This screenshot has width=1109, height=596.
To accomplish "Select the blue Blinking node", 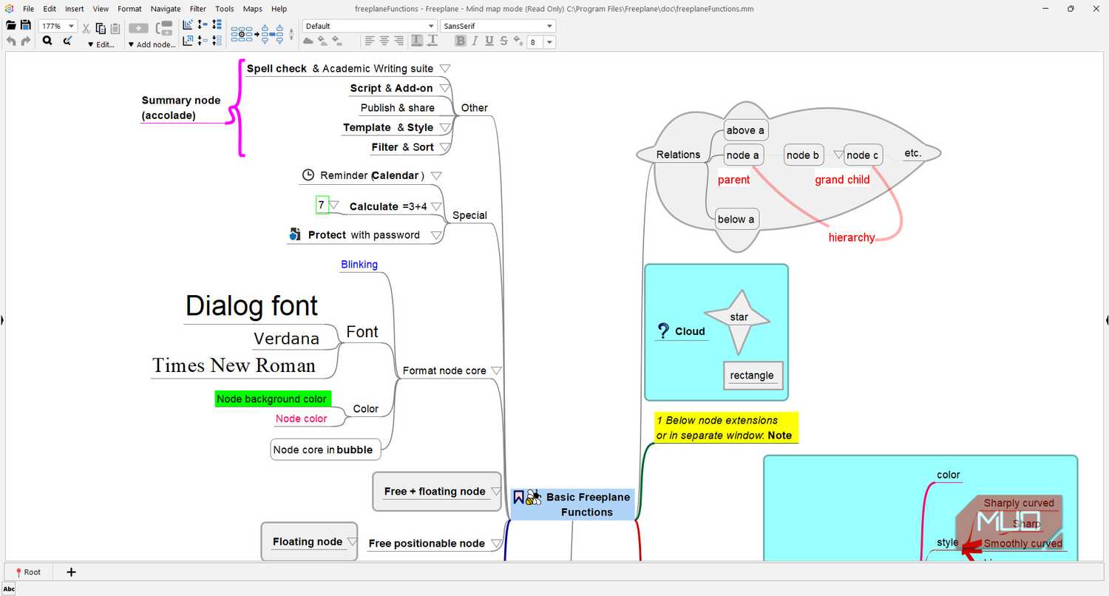I will click(x=359, y=264).
